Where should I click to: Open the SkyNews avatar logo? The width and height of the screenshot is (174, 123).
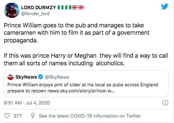[11, 77]
